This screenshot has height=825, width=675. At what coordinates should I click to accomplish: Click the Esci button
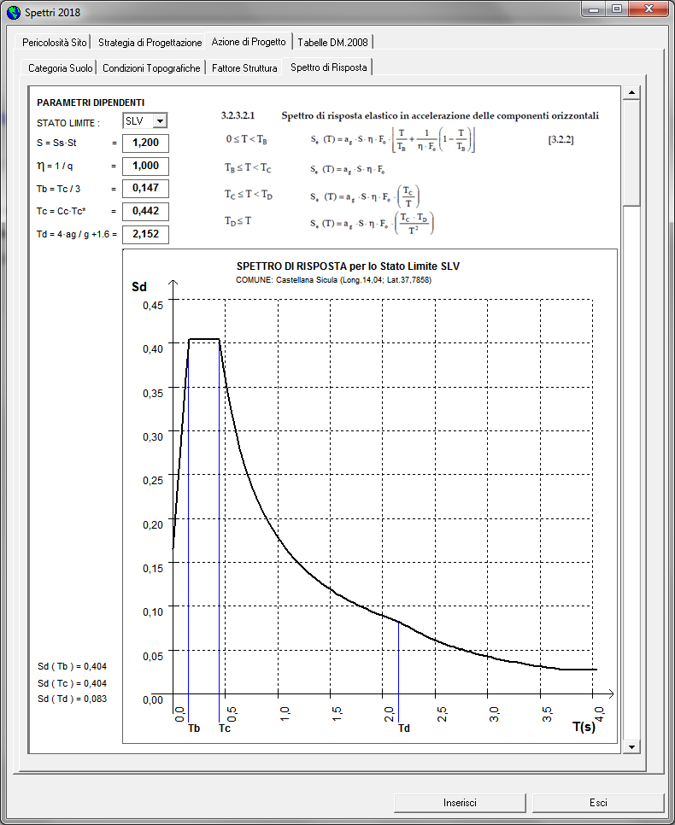598,803
